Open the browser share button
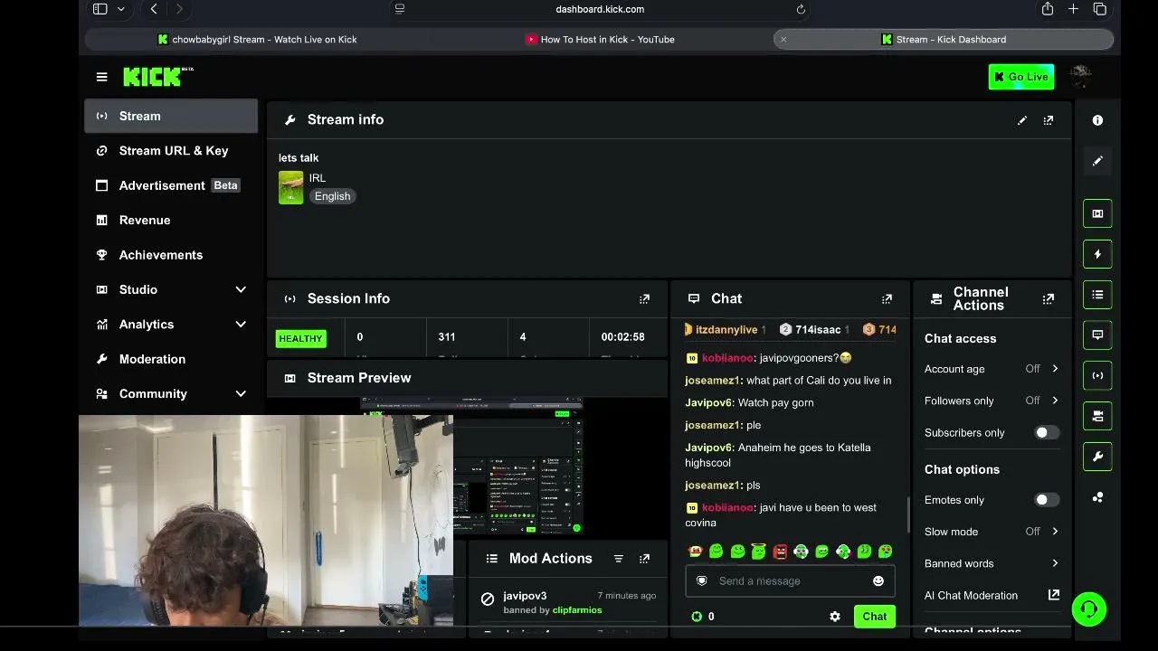 point(1048,9)
